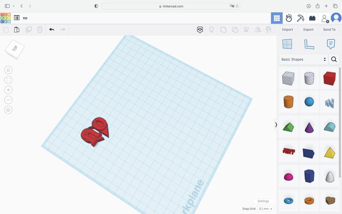
Task: Toggle notes visibility eye icon
Action: (x=200, y=30)
